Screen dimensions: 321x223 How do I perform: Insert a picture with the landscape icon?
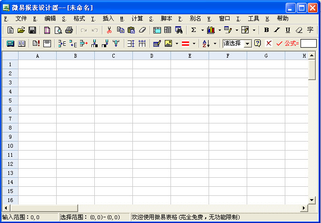168,43
